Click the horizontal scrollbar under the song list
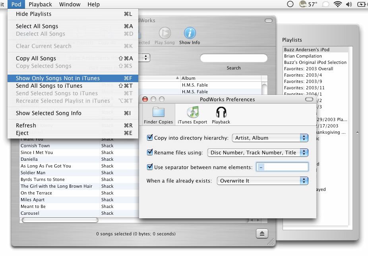Image resolution: width=368 pixels, height=256 pixels. [60, 220]
